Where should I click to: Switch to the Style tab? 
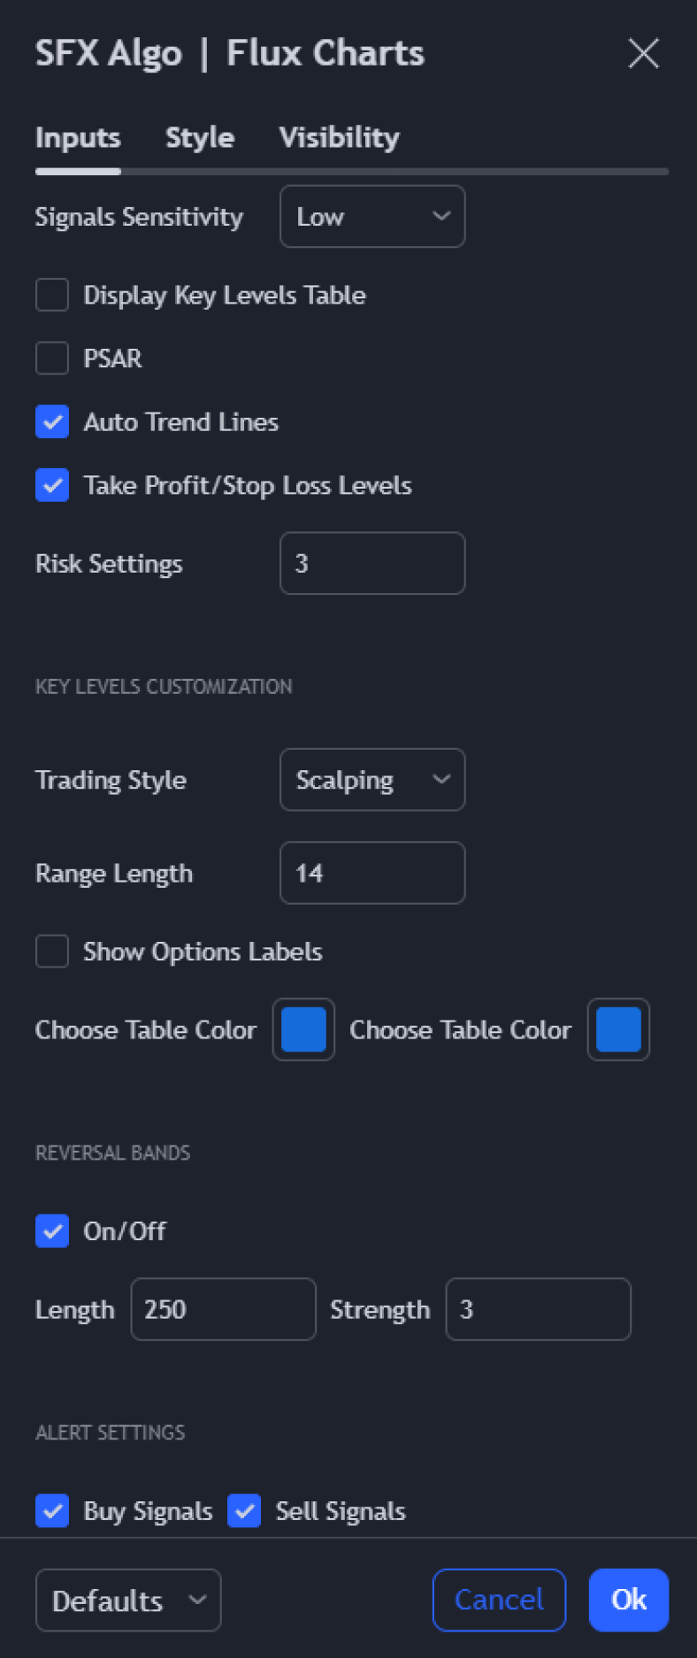200,138
